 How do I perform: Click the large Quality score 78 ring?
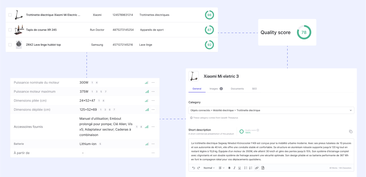(304, 32)
